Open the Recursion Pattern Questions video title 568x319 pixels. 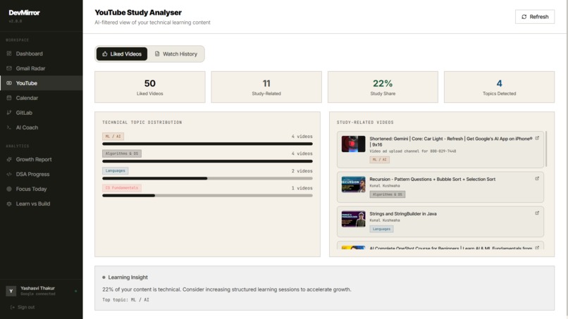tap(432, 180)
